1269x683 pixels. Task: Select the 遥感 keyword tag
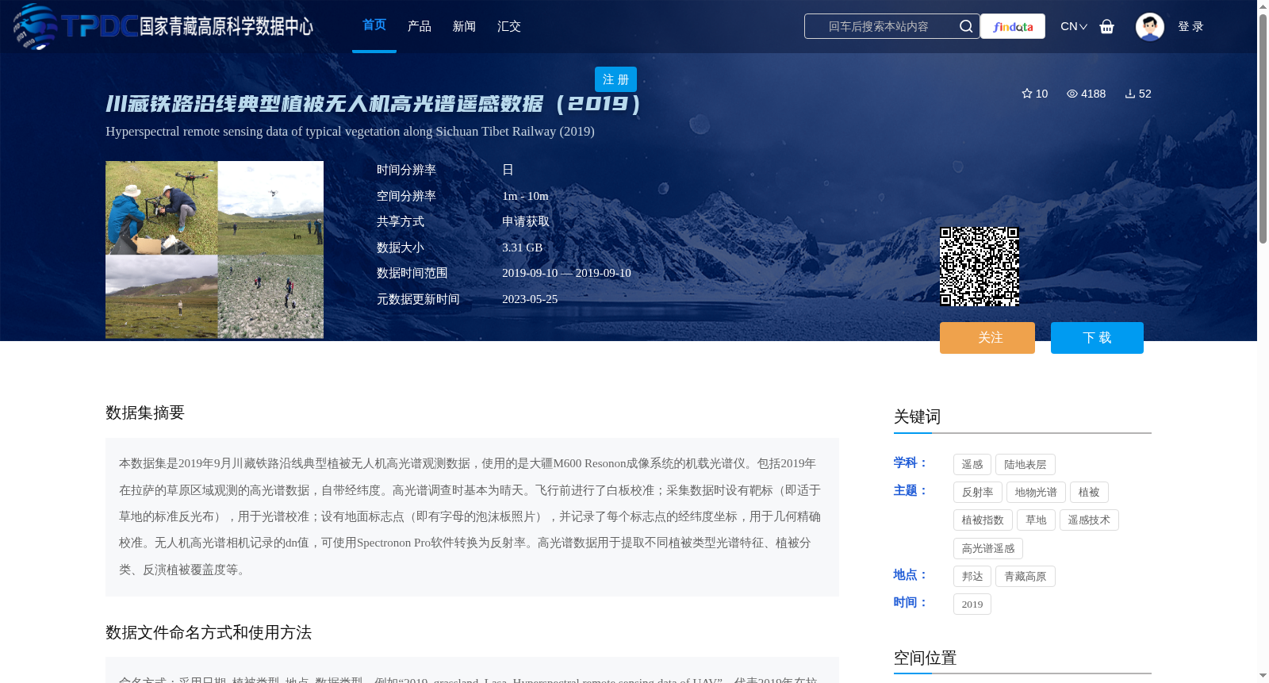coord(972,465)
